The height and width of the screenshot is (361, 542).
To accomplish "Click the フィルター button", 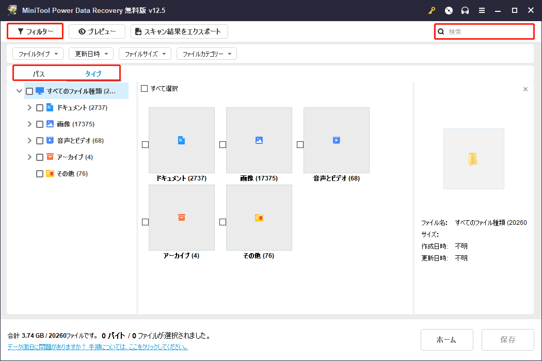I will click(x=35, y=31).
